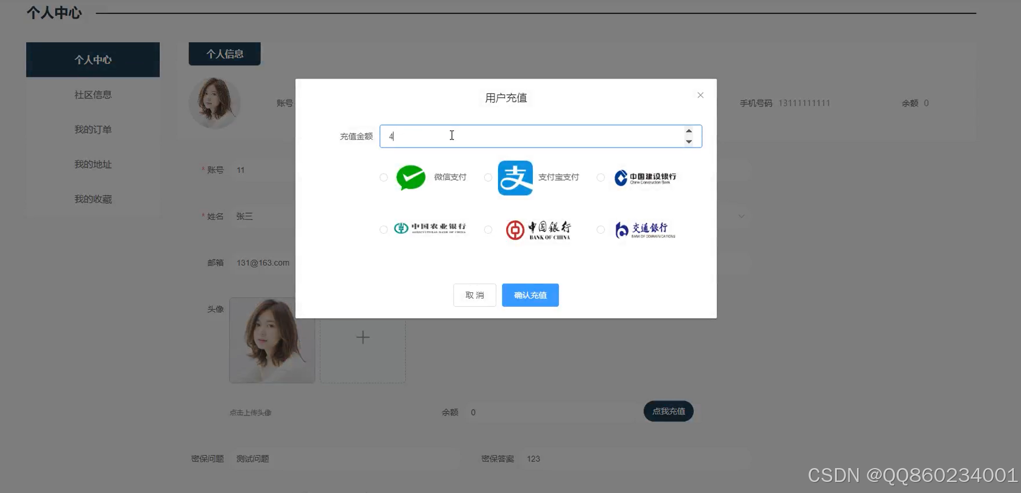Open 我的地址 in the sidebar

pos(93,164)
